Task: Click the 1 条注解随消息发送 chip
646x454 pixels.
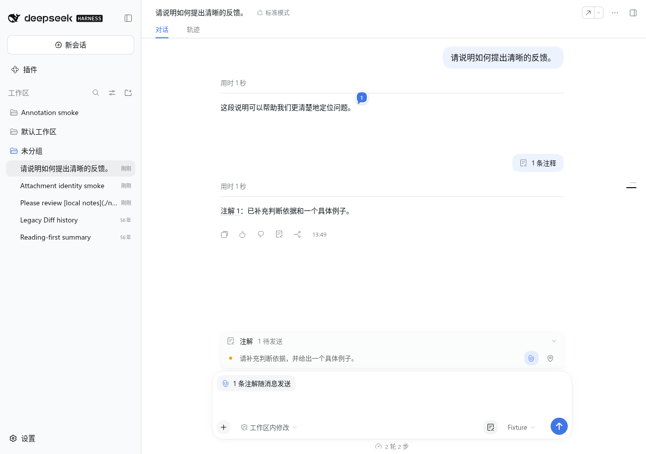Action: [256, 383]
